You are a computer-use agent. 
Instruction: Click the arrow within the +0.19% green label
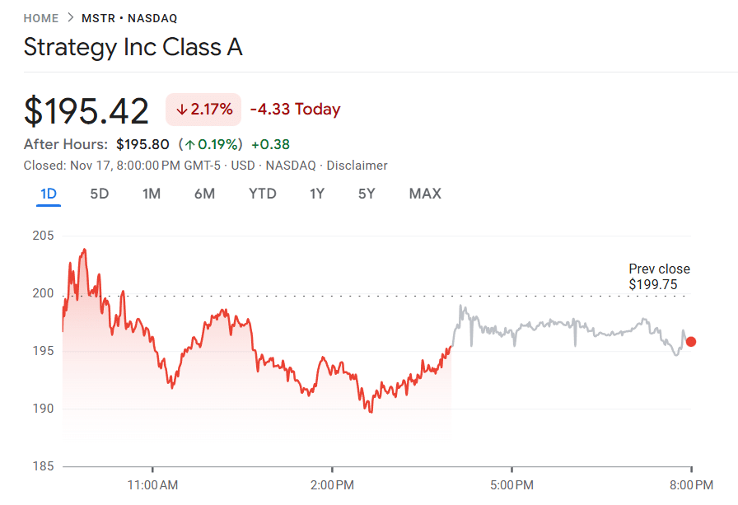tap(191, 143)
